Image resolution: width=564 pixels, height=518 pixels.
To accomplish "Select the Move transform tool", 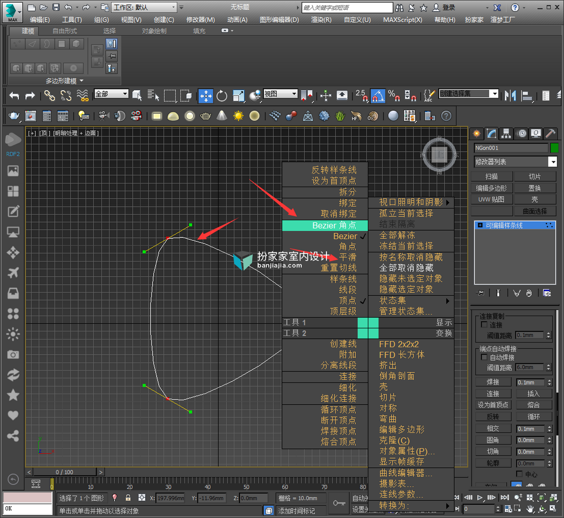I will point(206,96).
